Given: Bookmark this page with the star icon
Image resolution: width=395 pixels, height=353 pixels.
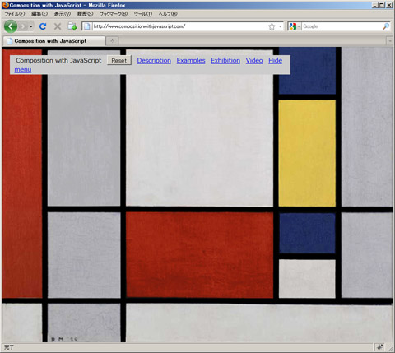Looking at the screenshot, I should pos(272,26).
